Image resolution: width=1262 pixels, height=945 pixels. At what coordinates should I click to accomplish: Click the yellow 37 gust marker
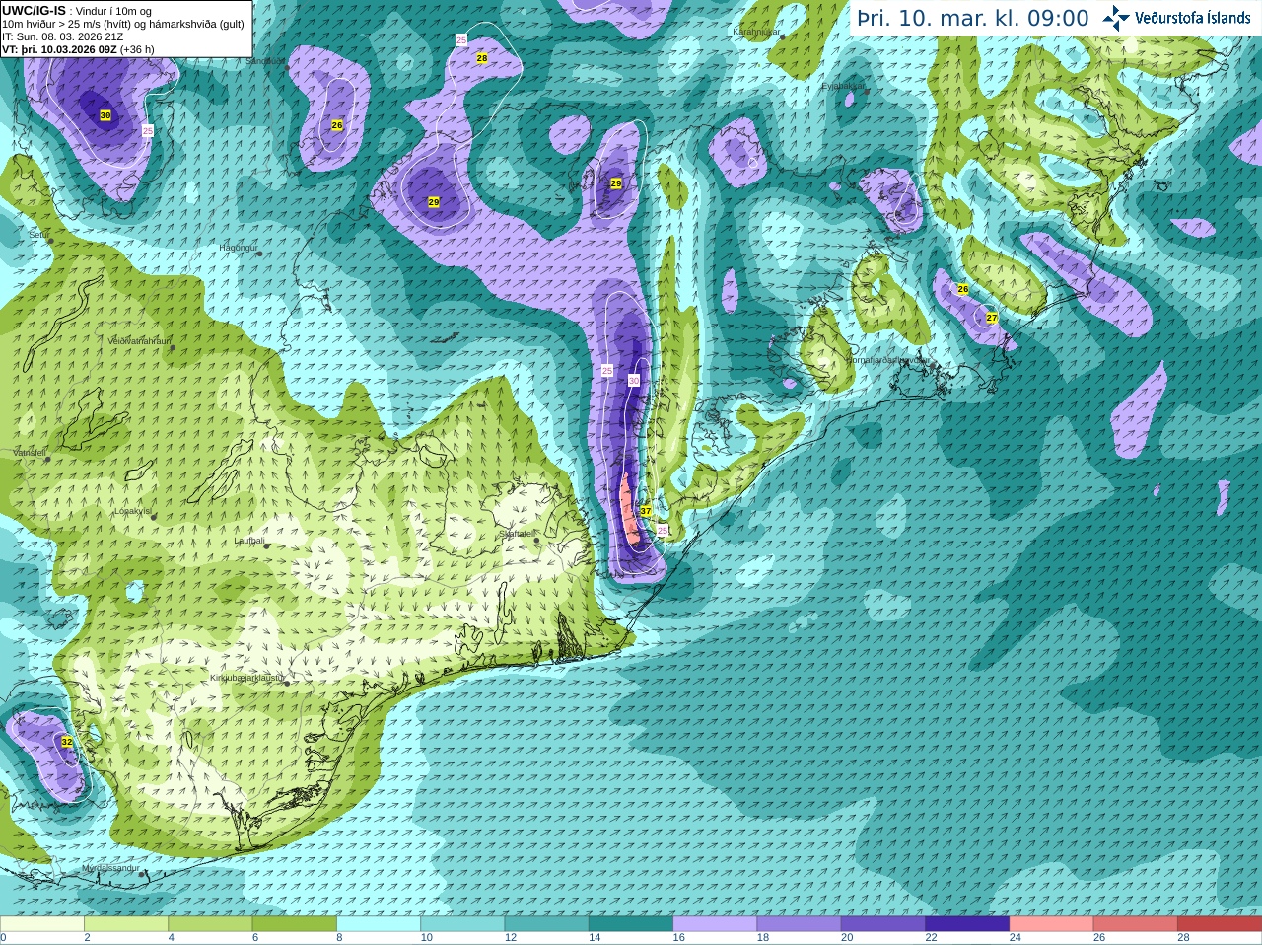[646, 511]
